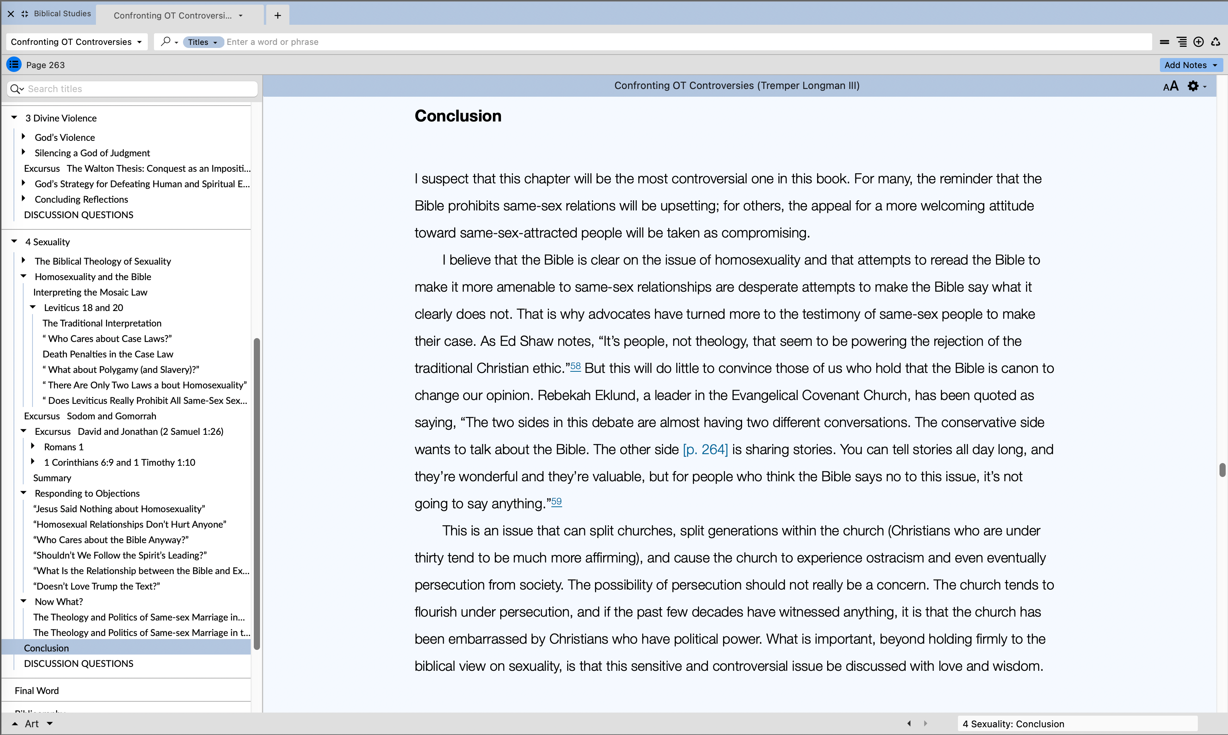1228x735 pixels.
Task: Open Death Penalties in the Case Law
Action: pyautogui.click(x=108, y=354)
